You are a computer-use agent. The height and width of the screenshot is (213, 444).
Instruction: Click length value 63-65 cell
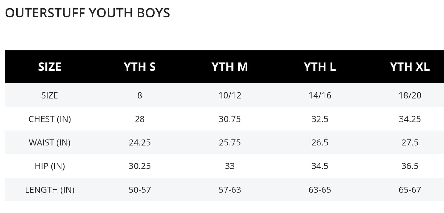click(320, 190)
